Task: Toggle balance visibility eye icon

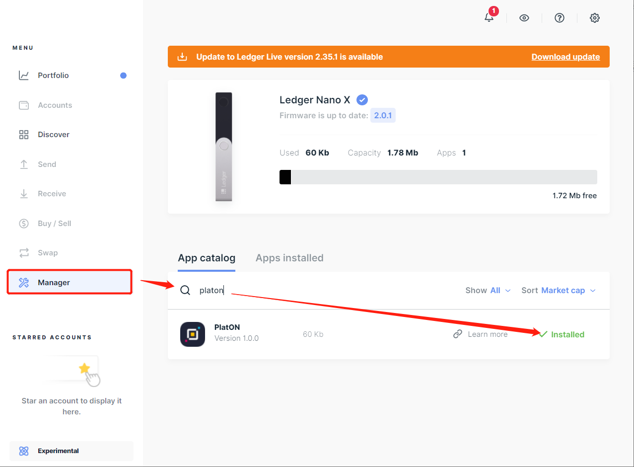Action: 524,18
